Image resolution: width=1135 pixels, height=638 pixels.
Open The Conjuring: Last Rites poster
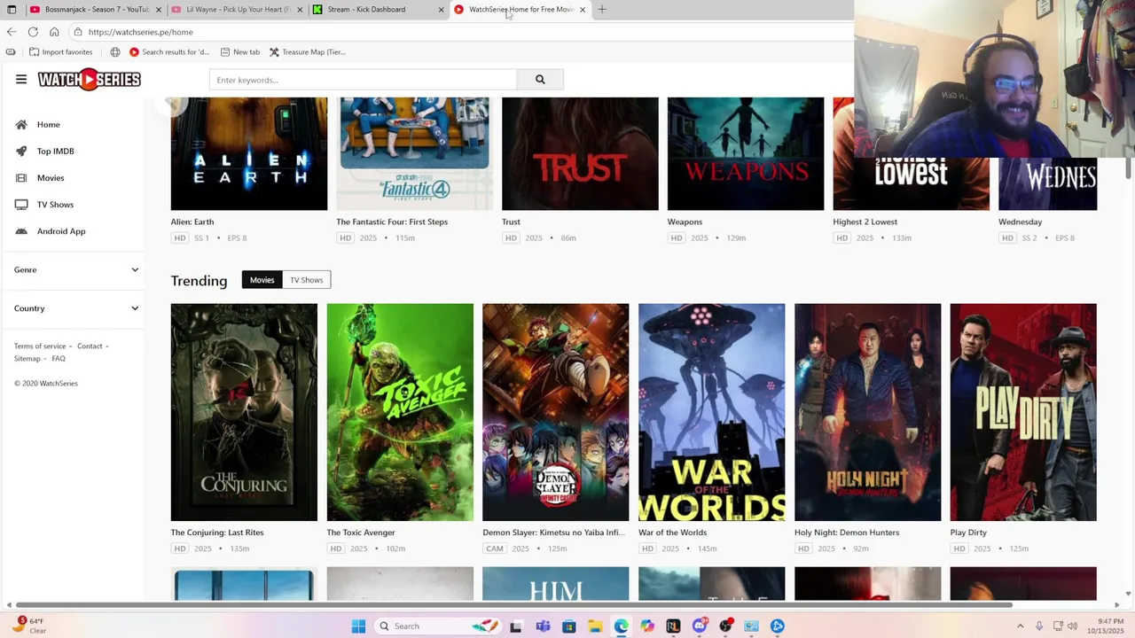coord(244,412)
